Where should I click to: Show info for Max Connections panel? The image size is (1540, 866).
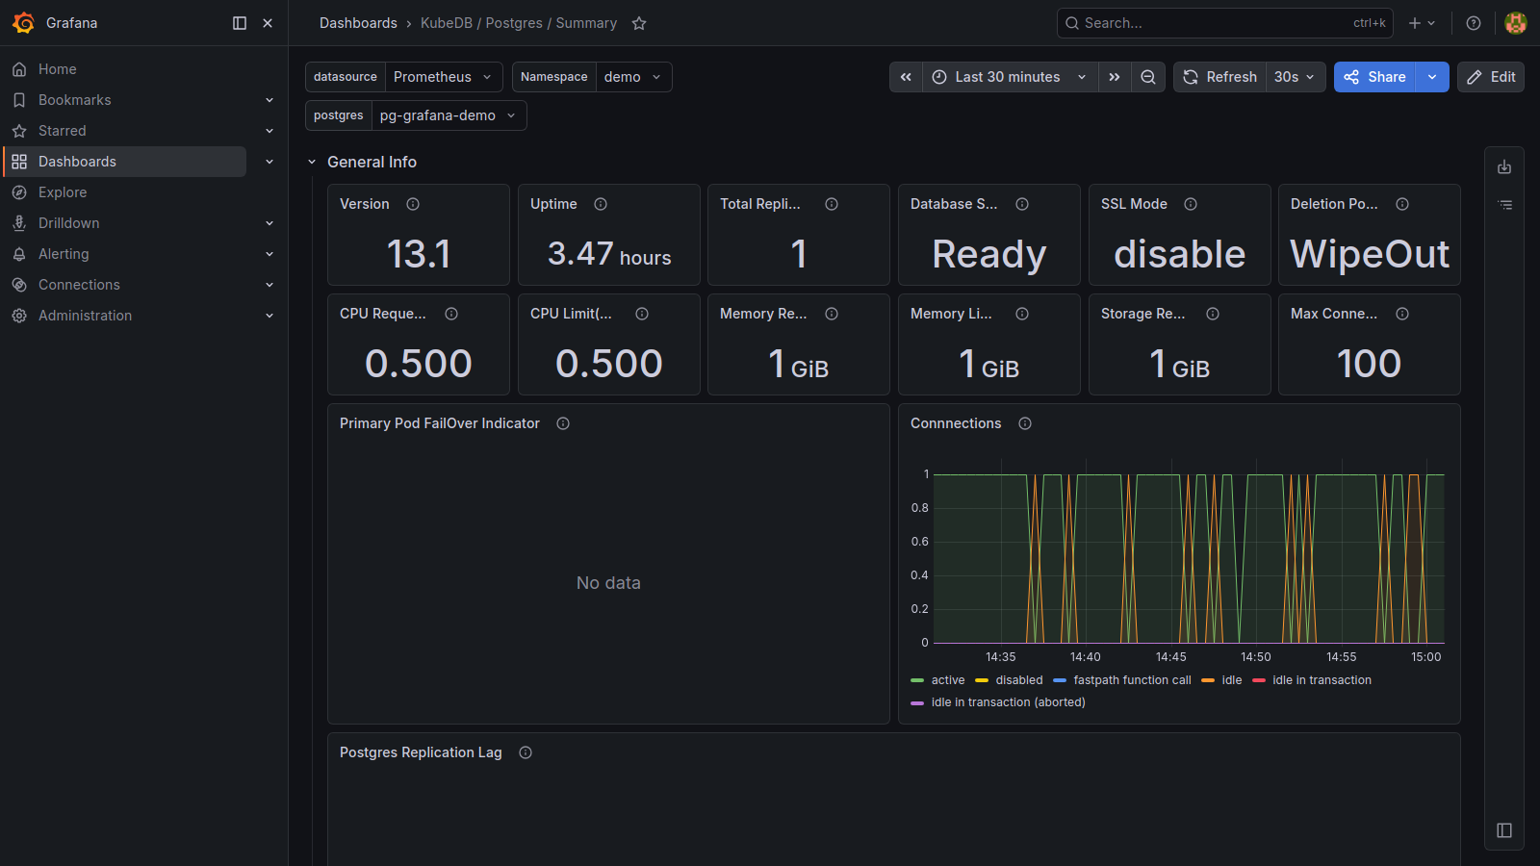pos(1402,314)
